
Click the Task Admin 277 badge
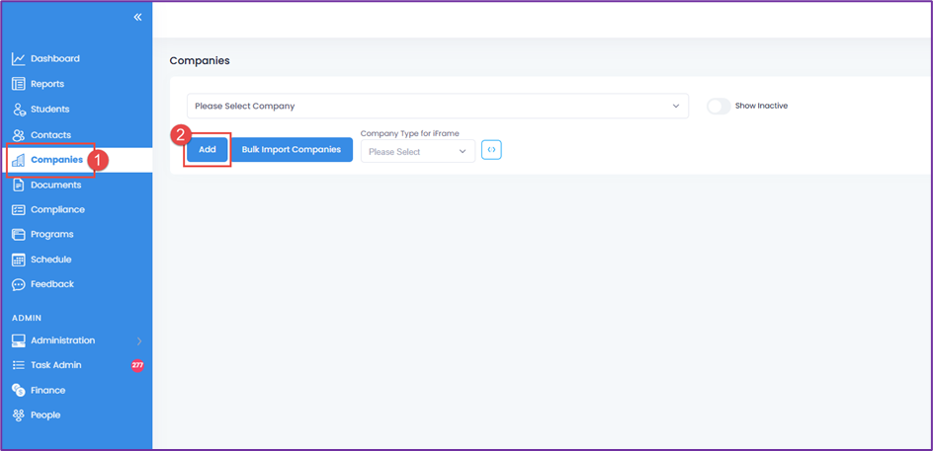click(x=137, y=365)
